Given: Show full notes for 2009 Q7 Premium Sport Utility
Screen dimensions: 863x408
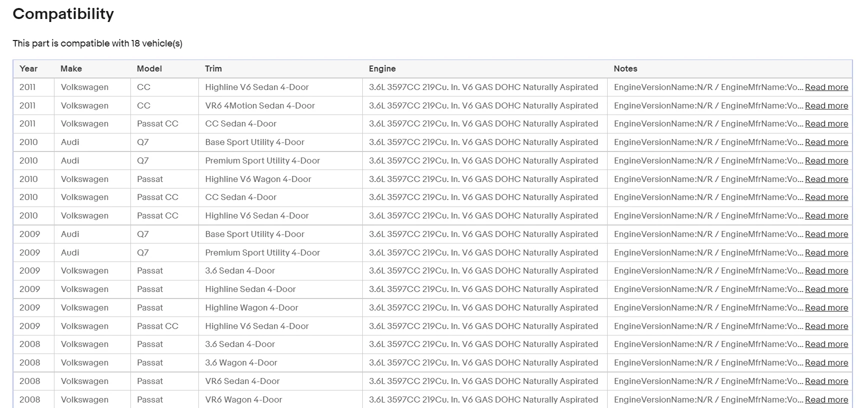Looking at the screenshot, I should tap(827, 252).
